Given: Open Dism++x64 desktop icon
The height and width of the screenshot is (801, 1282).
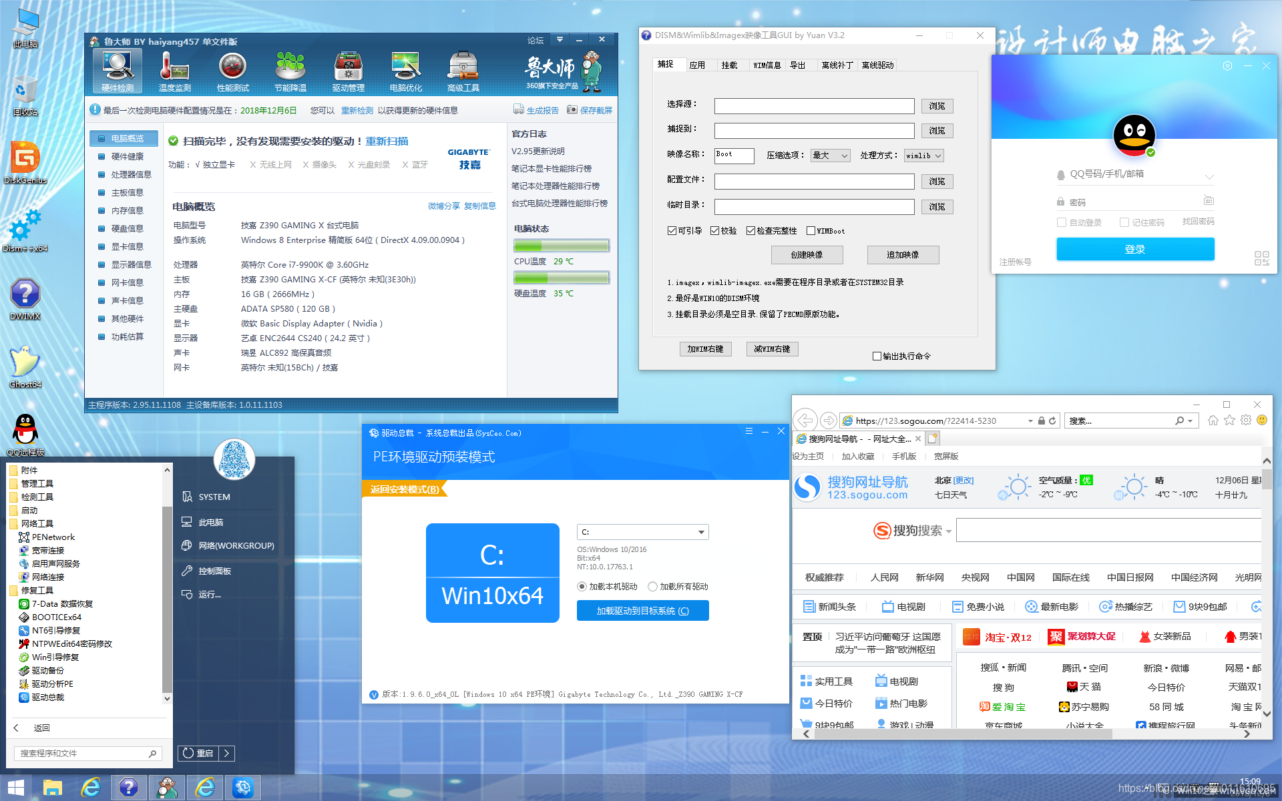Looking at the screenshot, I should (25, 230).
